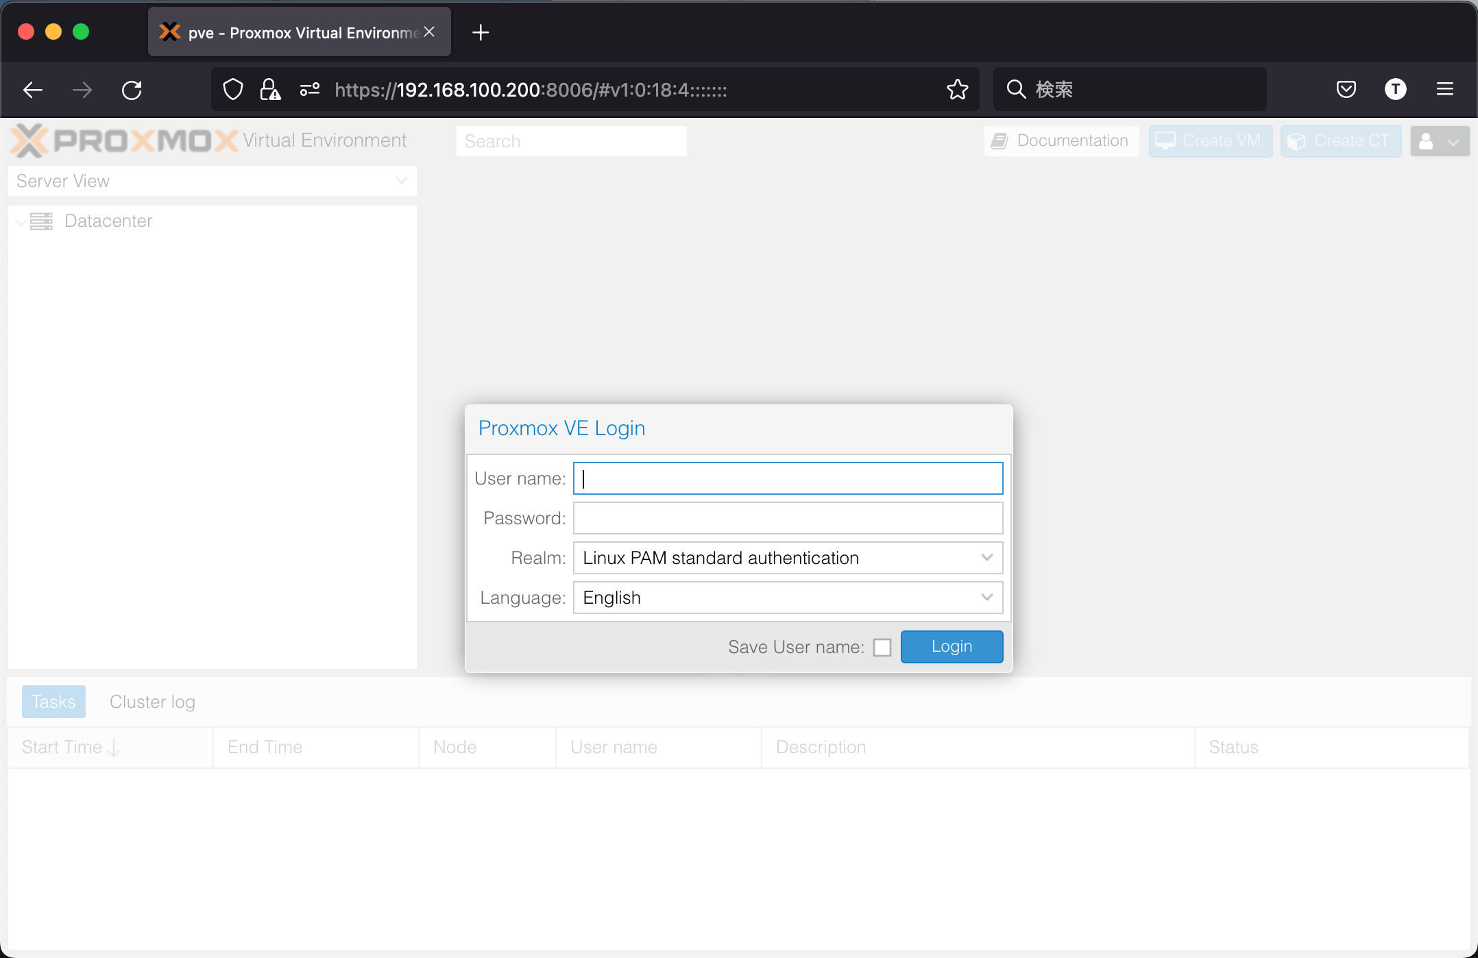Select the pve Proxmox Virtual Environment tab

pyautogui.click(x=300, y=32)
